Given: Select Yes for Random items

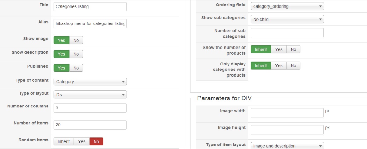Looking at the screenshot, I should [x=82, y=141].
